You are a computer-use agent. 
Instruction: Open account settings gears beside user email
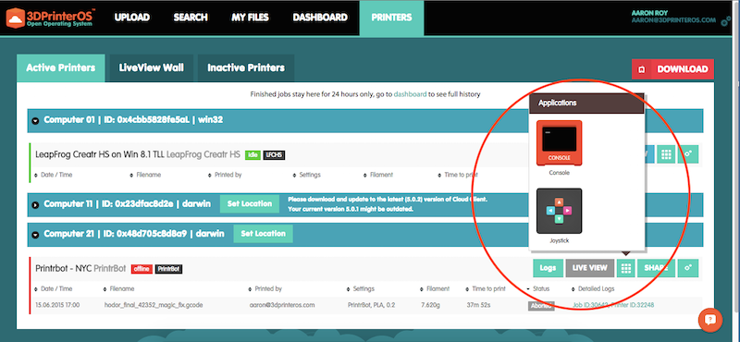point(726,21)
